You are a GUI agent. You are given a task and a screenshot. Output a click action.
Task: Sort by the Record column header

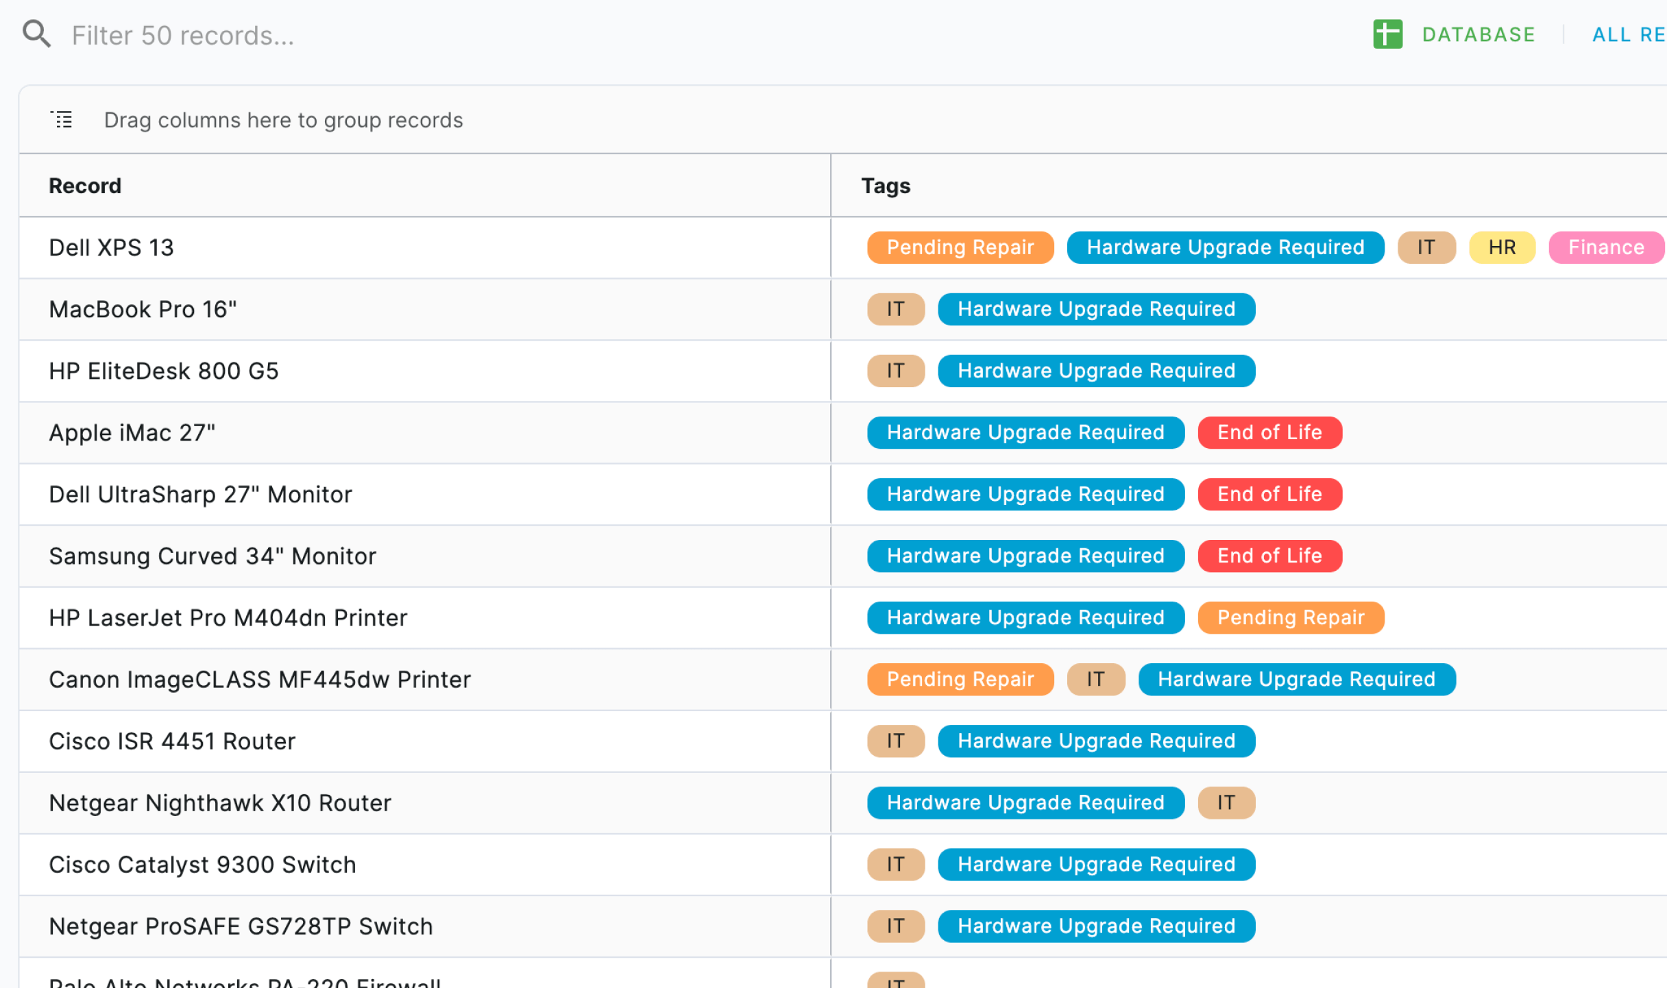click(85, 186)
